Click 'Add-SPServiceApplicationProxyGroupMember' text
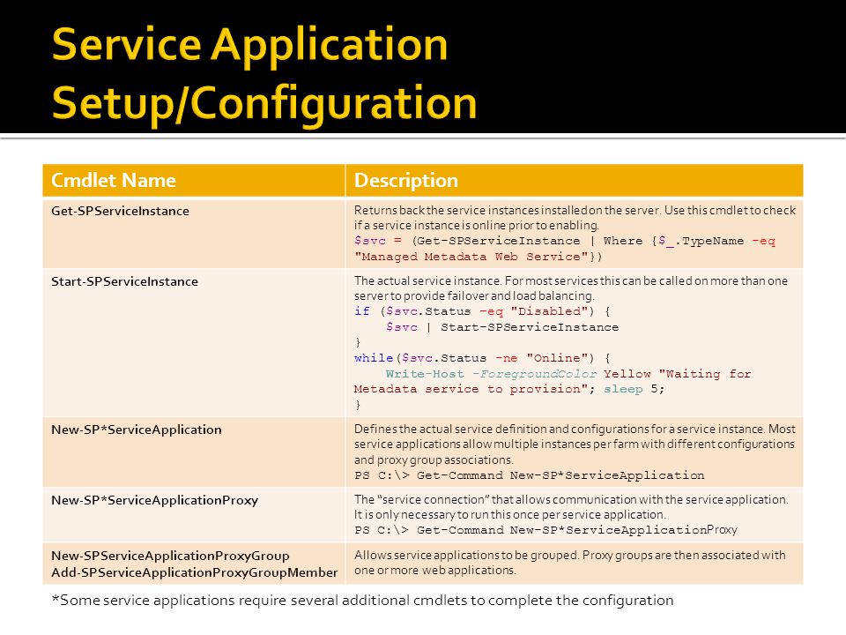This screenshot has height=635, width=846. [194, 572]
